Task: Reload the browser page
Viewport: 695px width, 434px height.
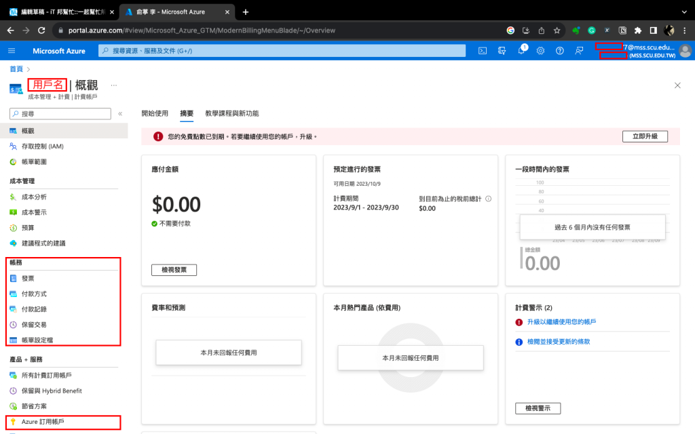Action: click(41, 31)
